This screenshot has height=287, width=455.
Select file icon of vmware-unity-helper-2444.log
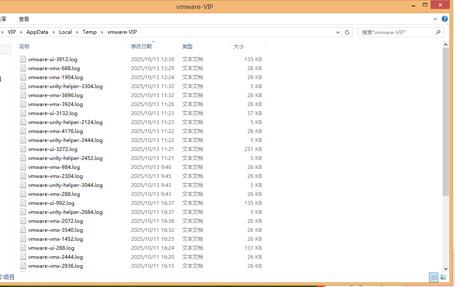pos(23,140)
